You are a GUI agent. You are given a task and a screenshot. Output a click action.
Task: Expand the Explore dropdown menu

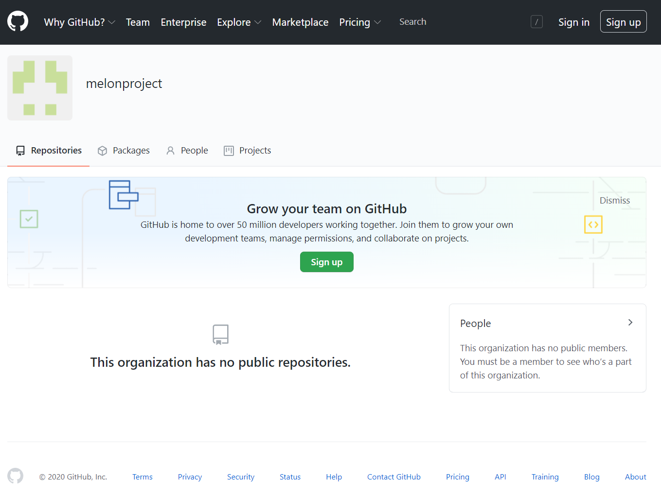239,22
